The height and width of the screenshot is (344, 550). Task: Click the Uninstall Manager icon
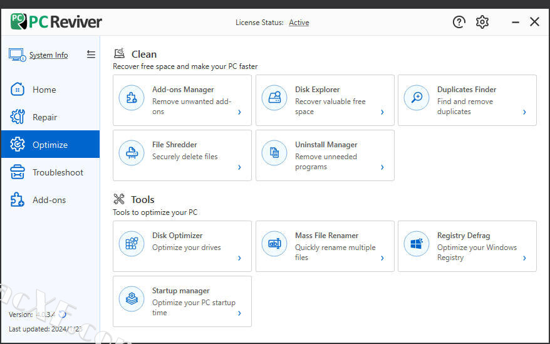(274, 153)
